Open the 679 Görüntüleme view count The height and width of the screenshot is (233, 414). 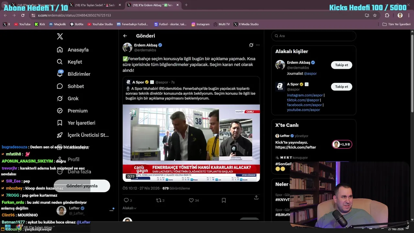(176, 188)
